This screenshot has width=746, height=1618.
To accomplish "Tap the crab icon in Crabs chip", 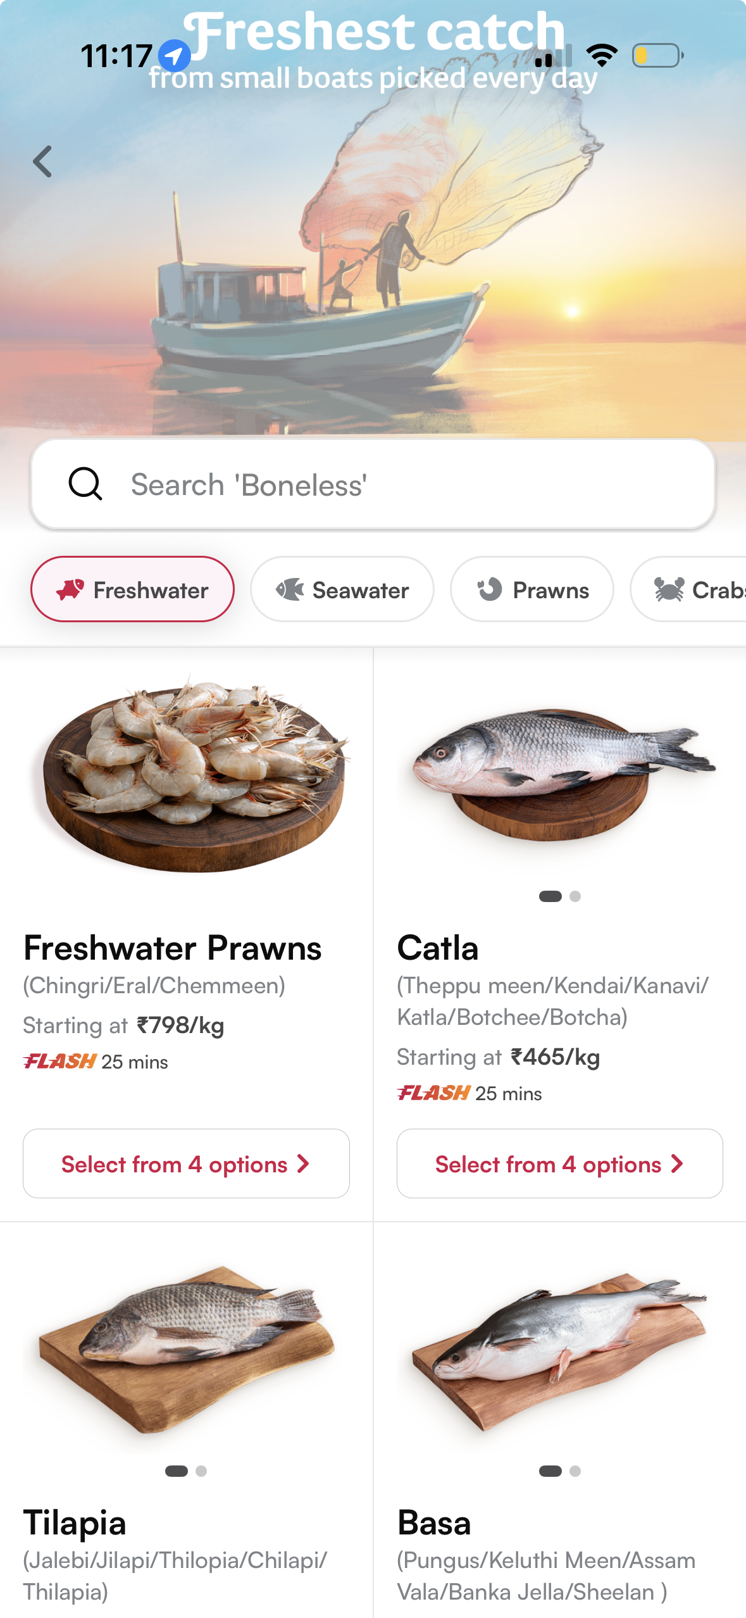I will coord(669,590).
